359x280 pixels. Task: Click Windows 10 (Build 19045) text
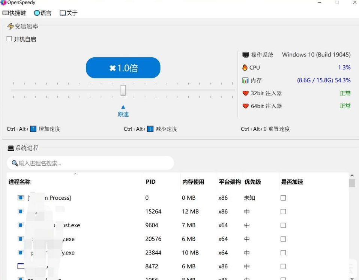pos(316,55)
